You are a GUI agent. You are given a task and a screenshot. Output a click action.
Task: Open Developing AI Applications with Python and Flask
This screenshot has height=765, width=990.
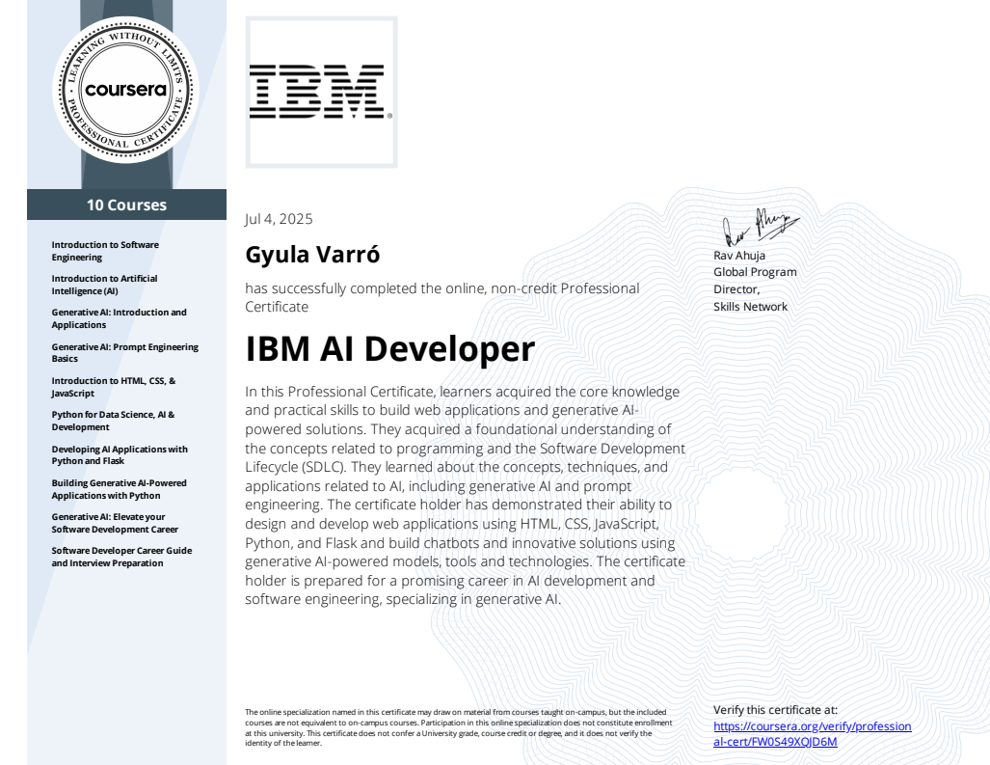point(120,454)
